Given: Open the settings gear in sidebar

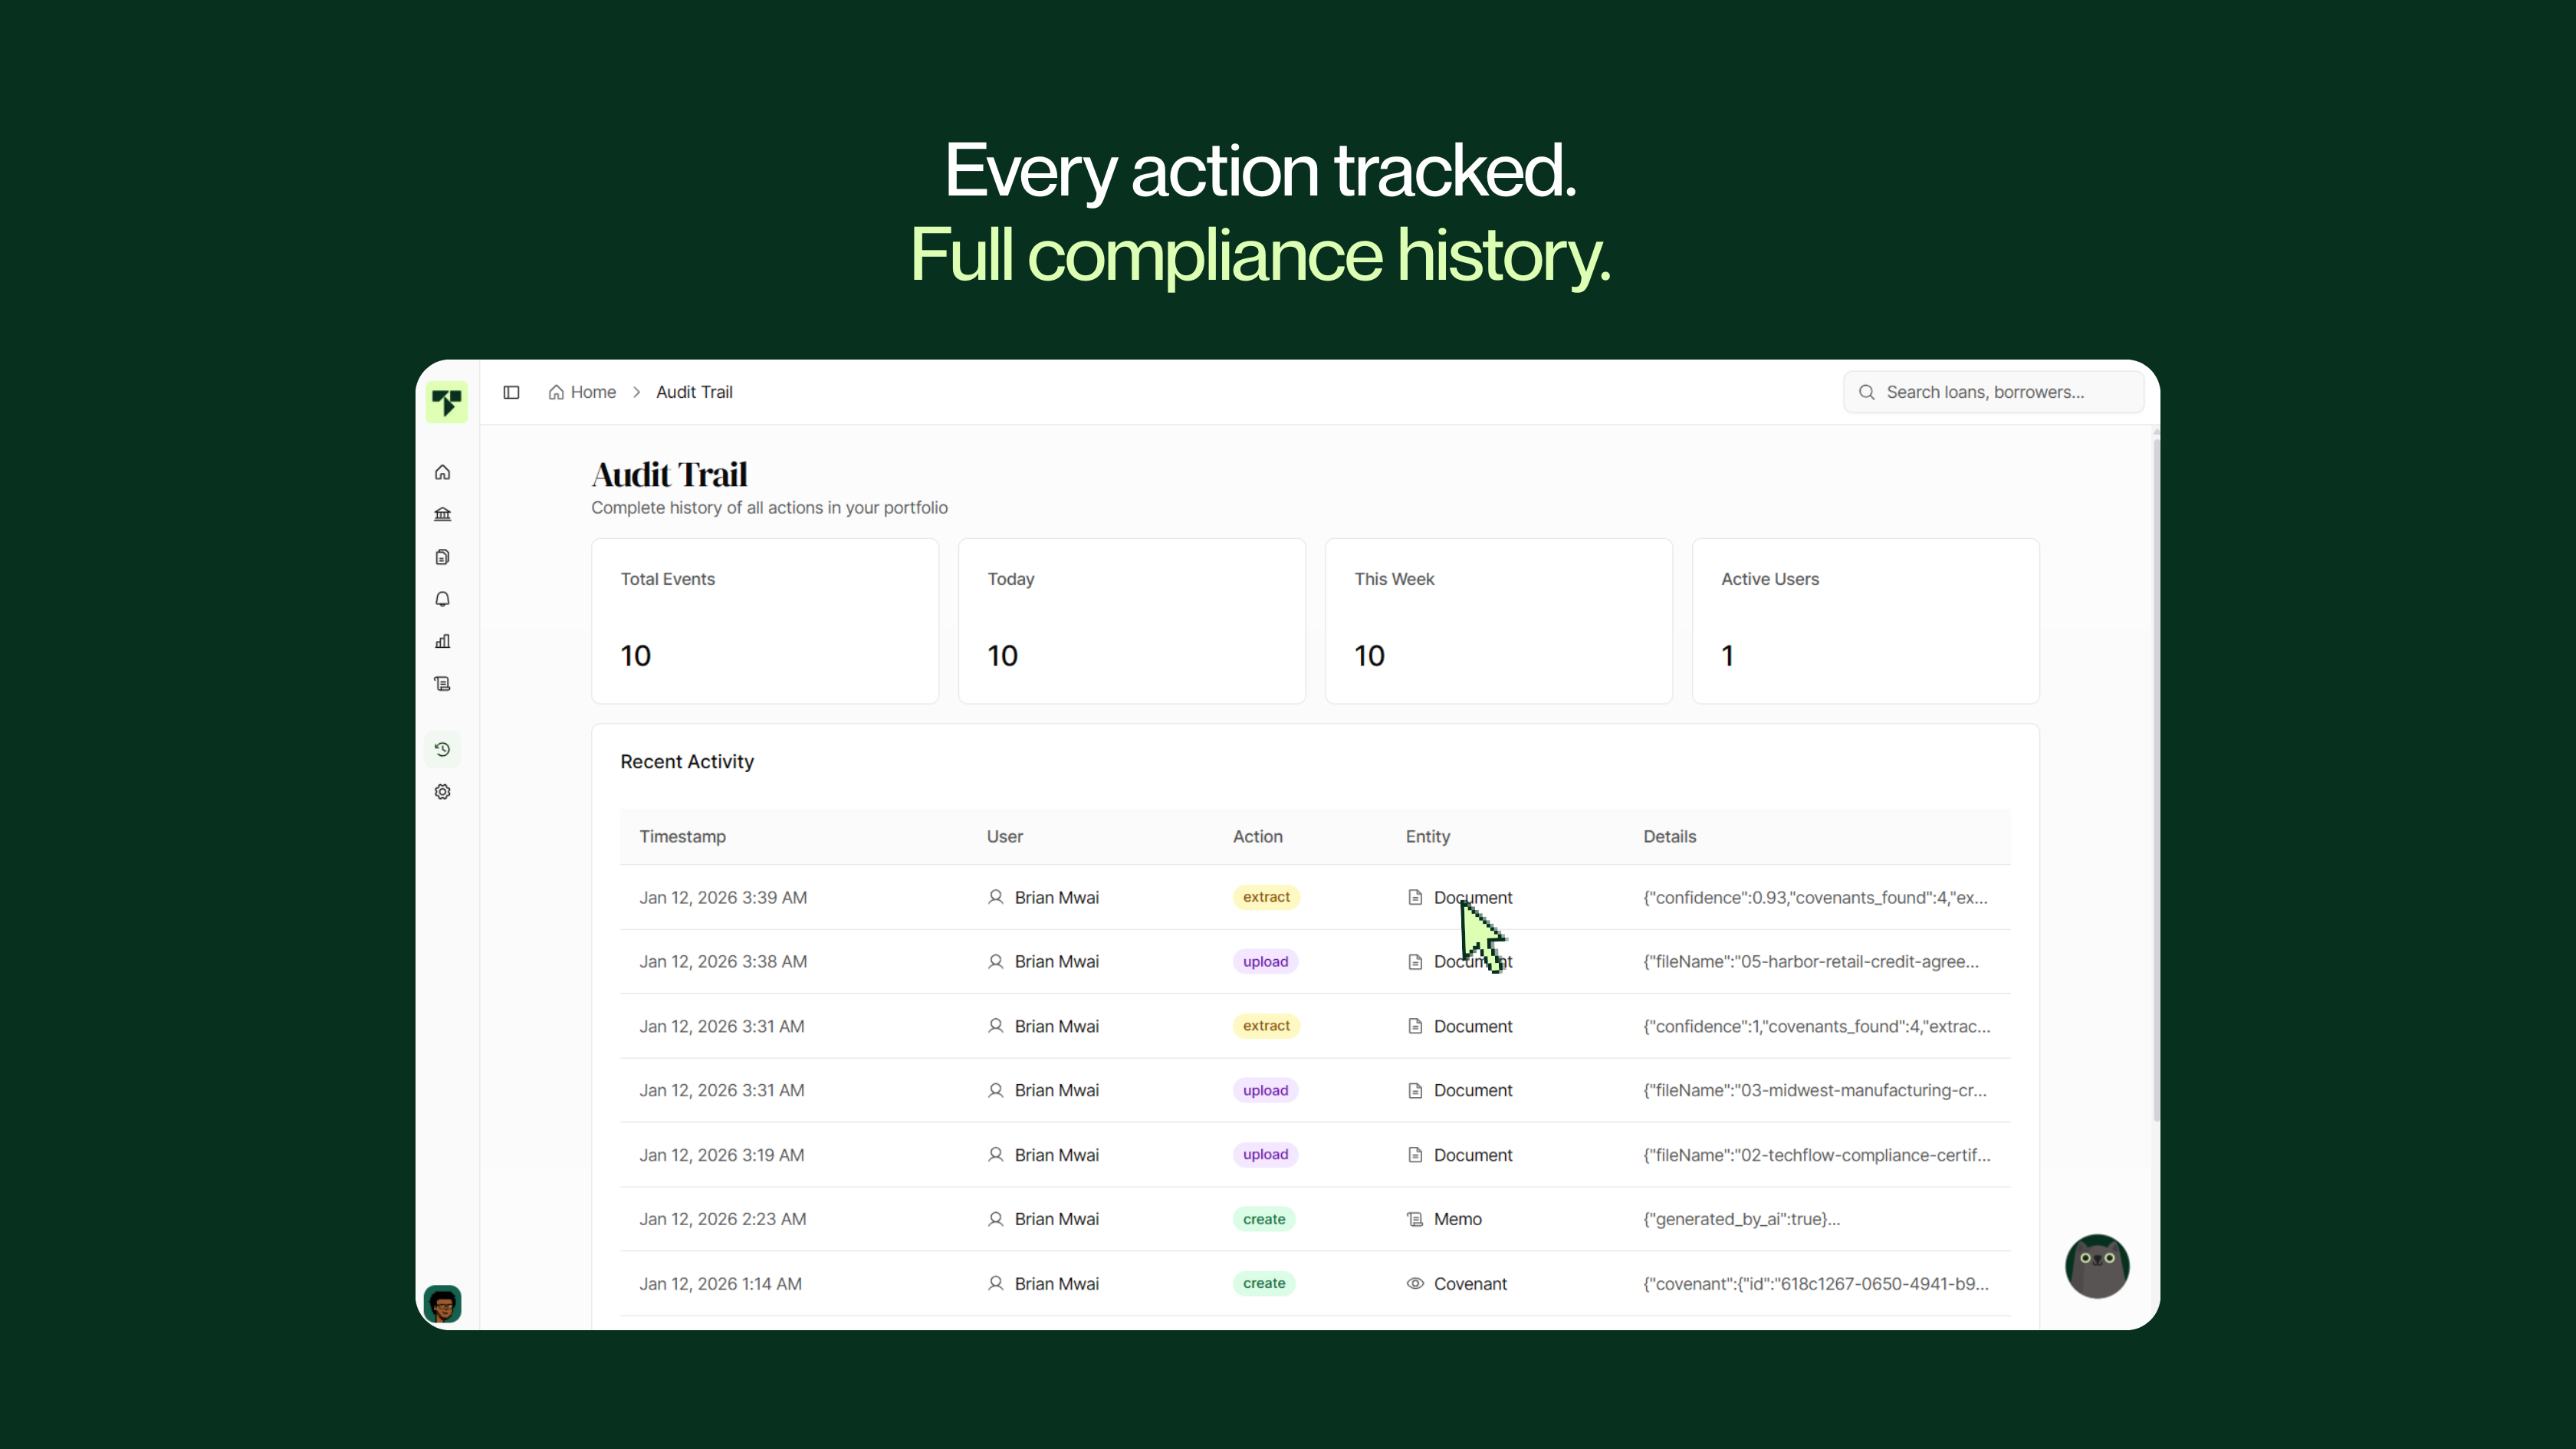Looking at the screenshot, I should (x=443, y=792).
